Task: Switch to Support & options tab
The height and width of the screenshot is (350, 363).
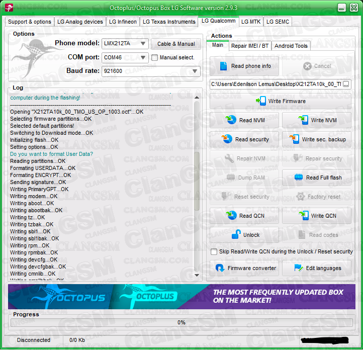Action: 29,22
